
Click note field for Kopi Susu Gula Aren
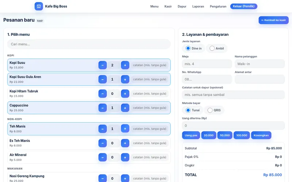click(x=150, y=79)
